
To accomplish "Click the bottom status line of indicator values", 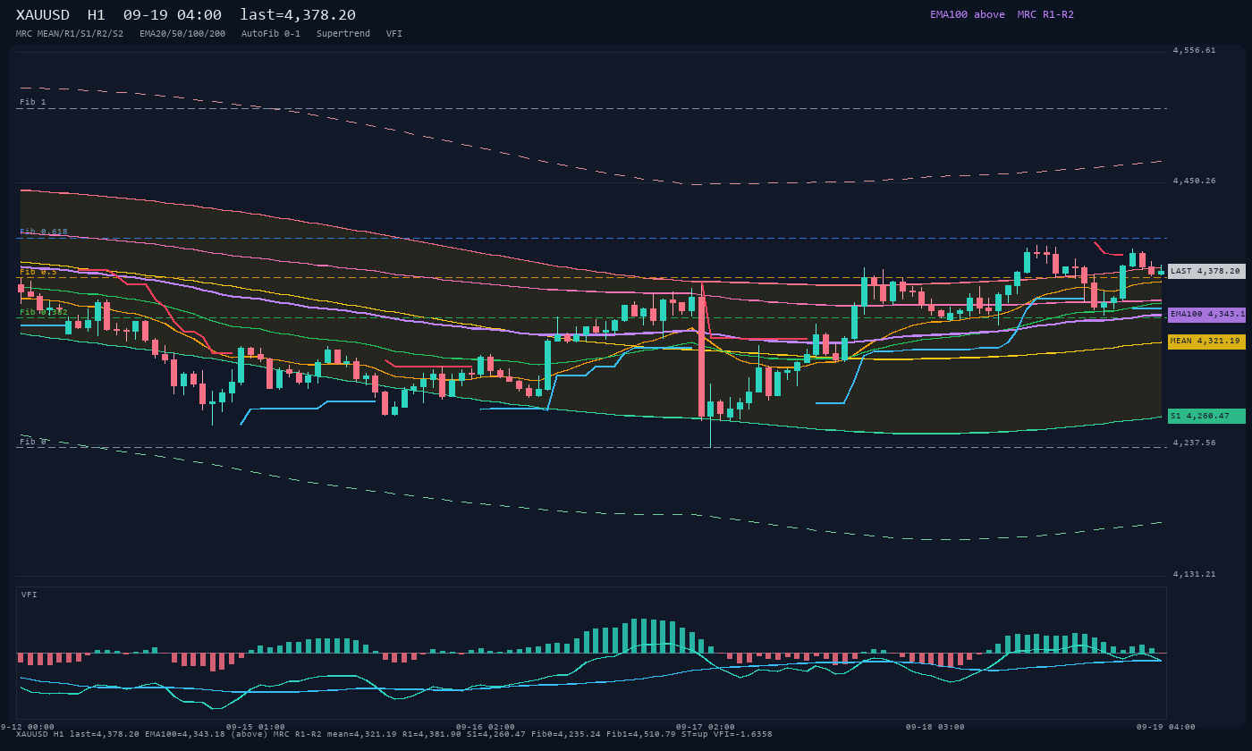I will pos(393,734).
